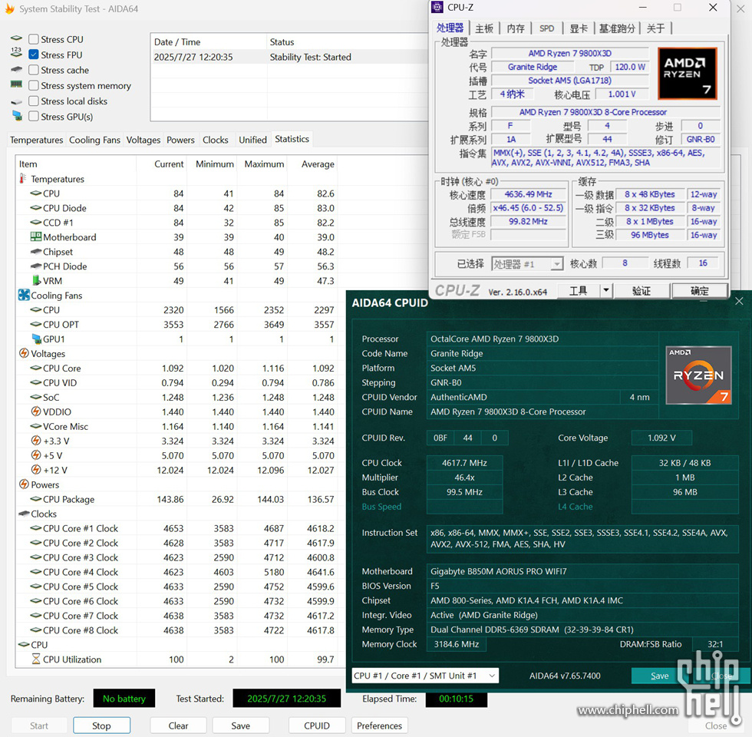Click CPU-Z tools button 工具

tap(578, 291)
